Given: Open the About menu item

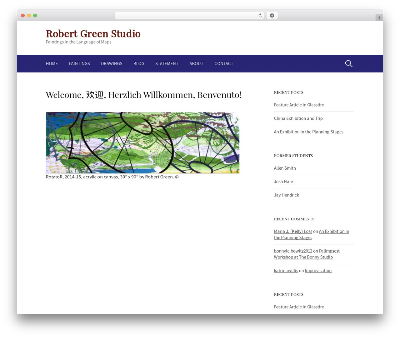Looking at the screenshot, I should point(196,64).
